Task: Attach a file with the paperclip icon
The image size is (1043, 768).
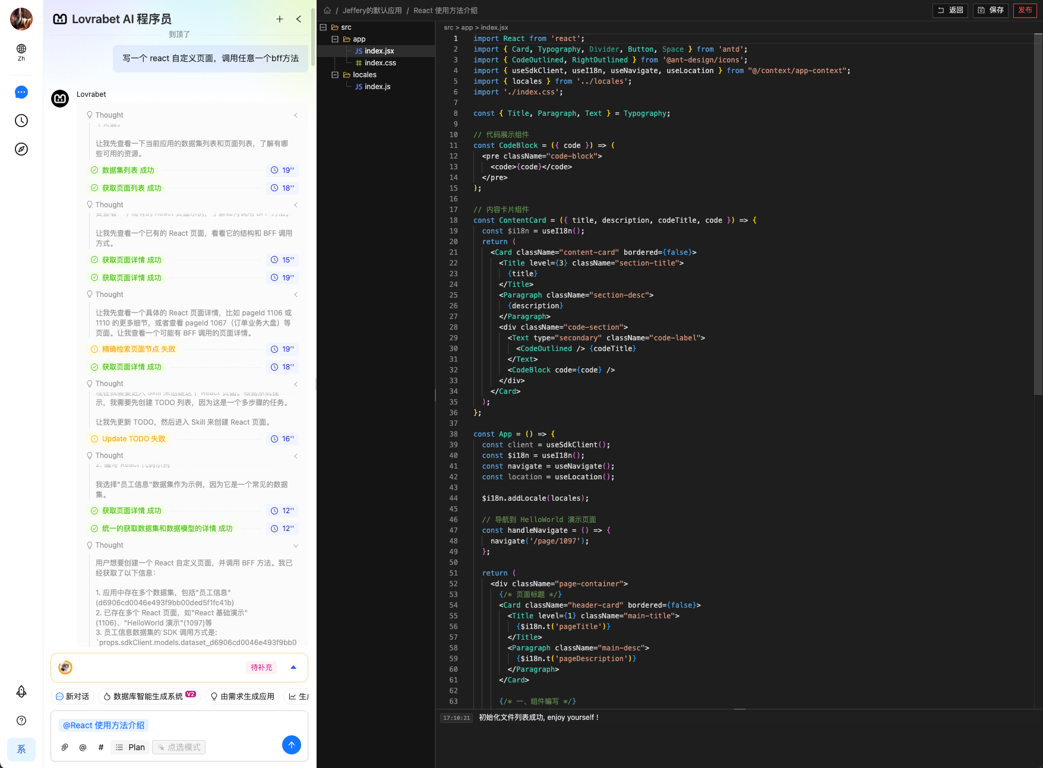Action: point(65,747)
